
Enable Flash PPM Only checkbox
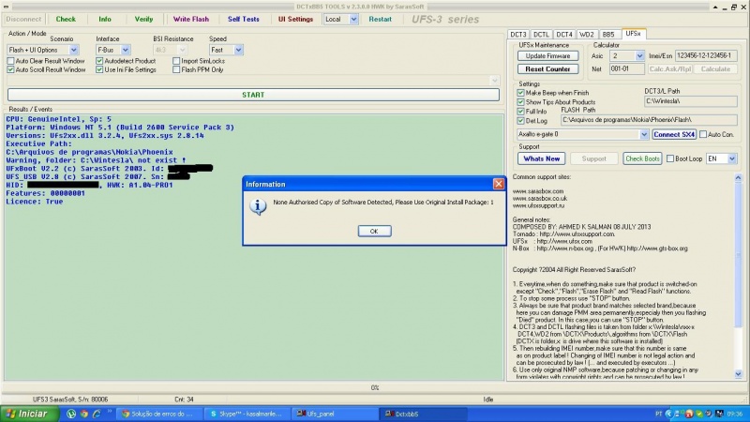176,69
